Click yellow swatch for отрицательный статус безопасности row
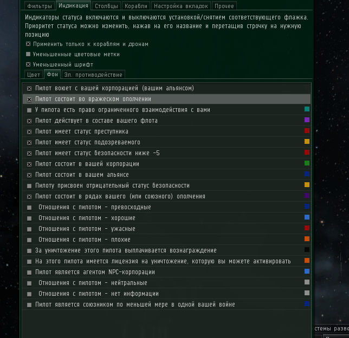 point(307,184)
